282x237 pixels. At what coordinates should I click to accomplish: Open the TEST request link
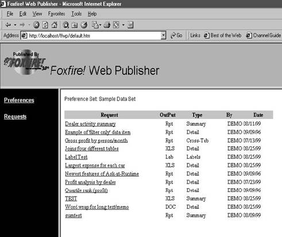(71, 198)
